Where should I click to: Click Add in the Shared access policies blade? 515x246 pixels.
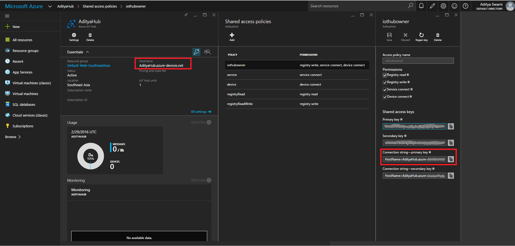click(x=232, y=37)
